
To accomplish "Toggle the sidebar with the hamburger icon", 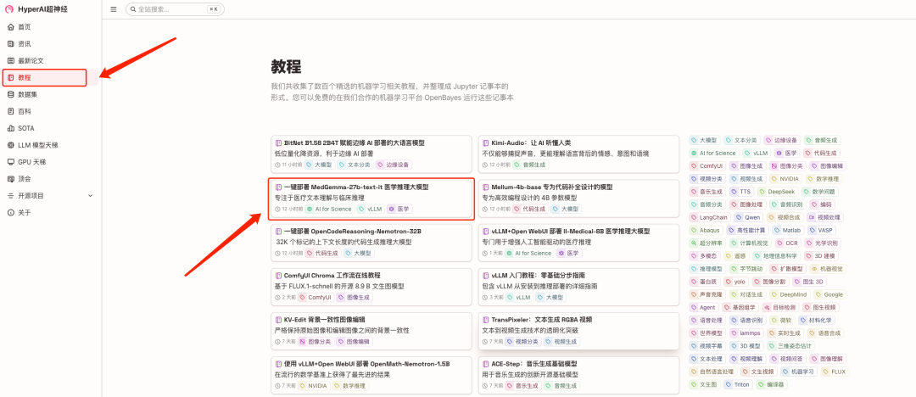I will tap(114, 9).
